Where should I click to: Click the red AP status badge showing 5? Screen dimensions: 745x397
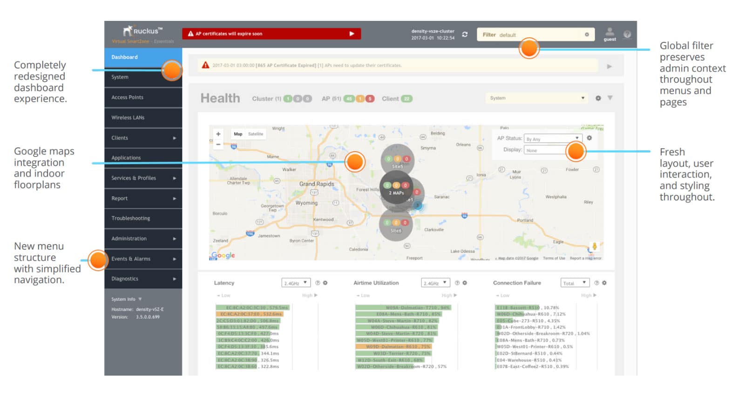[370, 99]
